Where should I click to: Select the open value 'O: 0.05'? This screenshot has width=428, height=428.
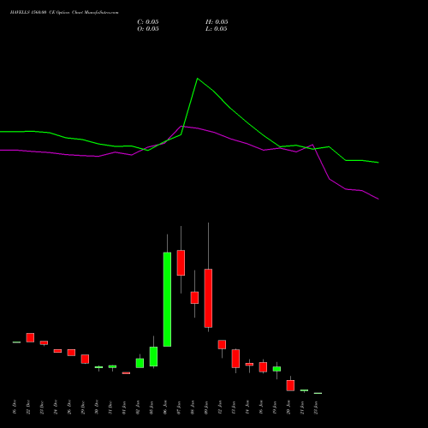(148, 29)
